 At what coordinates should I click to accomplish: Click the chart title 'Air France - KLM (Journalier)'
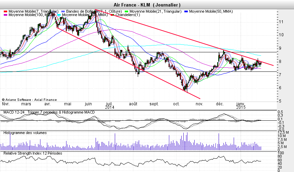pos(147,5)
